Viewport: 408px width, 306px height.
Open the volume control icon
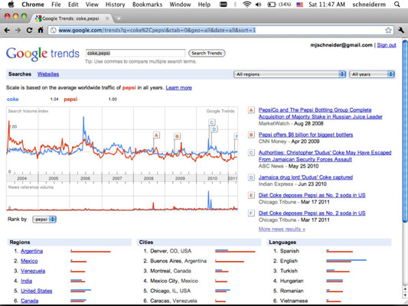coord(258,5)
